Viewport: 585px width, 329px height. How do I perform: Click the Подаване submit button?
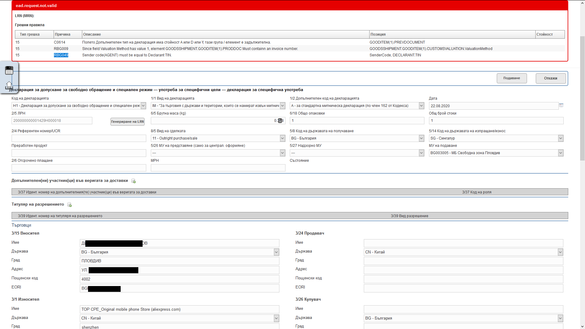(x=512, y=78)
